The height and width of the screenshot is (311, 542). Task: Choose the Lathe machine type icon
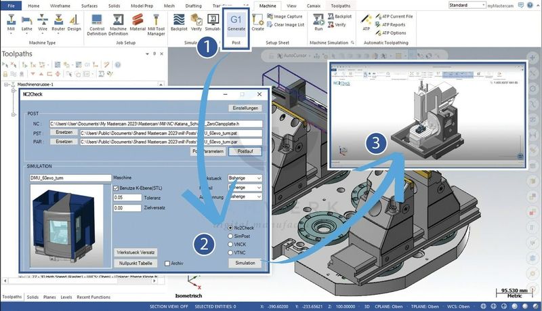pos(26,23)
